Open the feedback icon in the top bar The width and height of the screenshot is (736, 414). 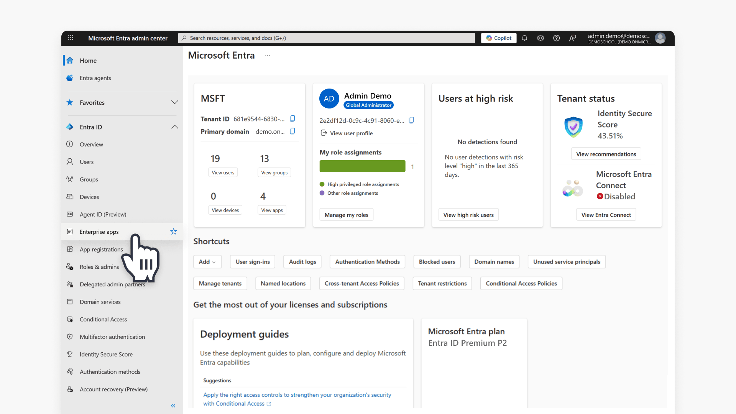pos(572,38)
